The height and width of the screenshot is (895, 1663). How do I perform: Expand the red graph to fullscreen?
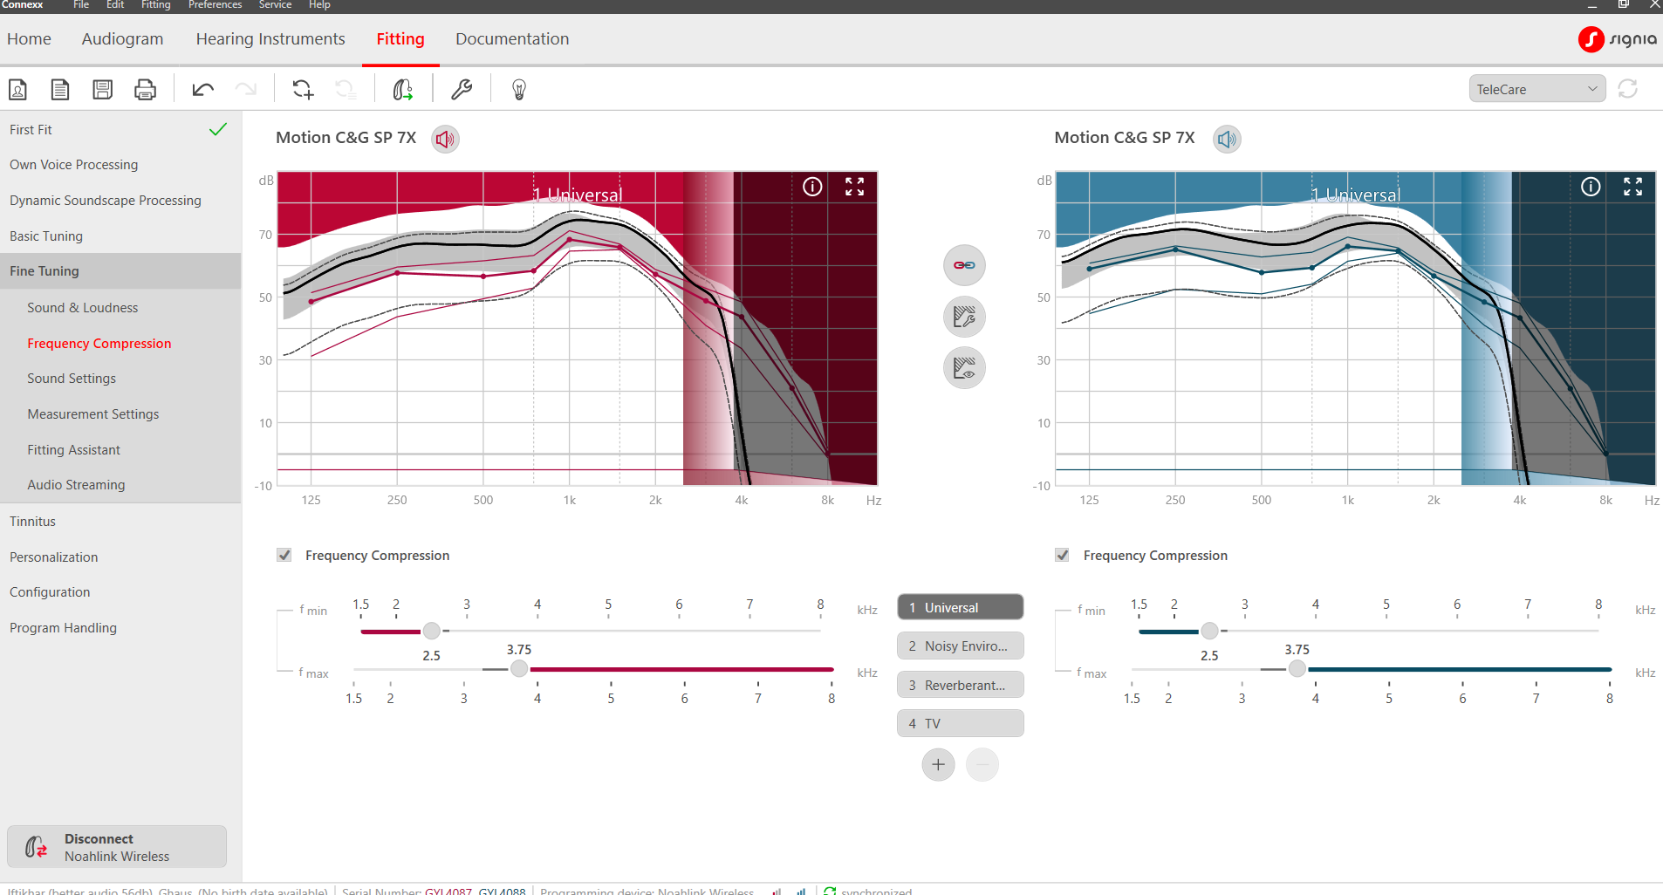pyautogui.click(x=854, y=187)
